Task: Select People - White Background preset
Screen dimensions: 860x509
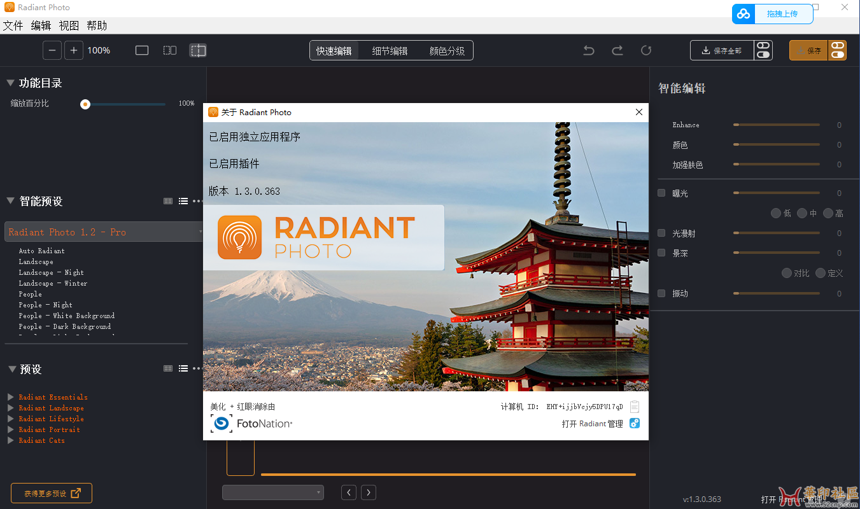Action: pos(67,316)
